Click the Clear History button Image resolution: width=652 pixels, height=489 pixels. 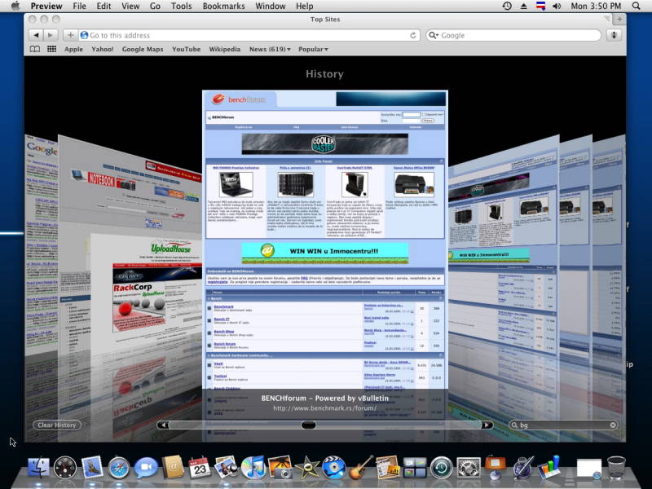[x=57, y=425]
